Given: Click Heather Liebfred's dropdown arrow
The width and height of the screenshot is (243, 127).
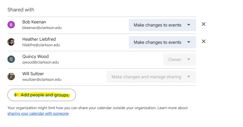Looking at the screenshot, I should (189, 42).
